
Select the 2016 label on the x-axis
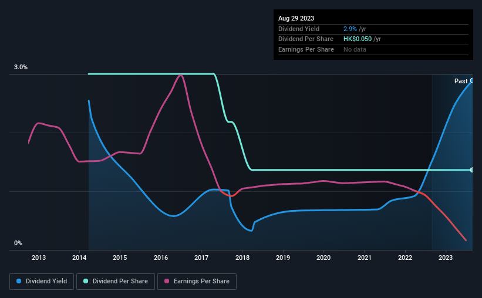coord(161,258)
